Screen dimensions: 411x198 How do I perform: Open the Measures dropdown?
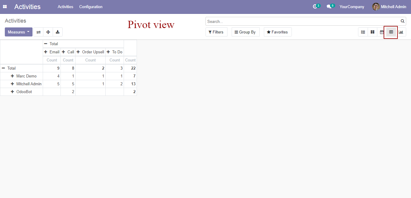click(x=19, y=32)
